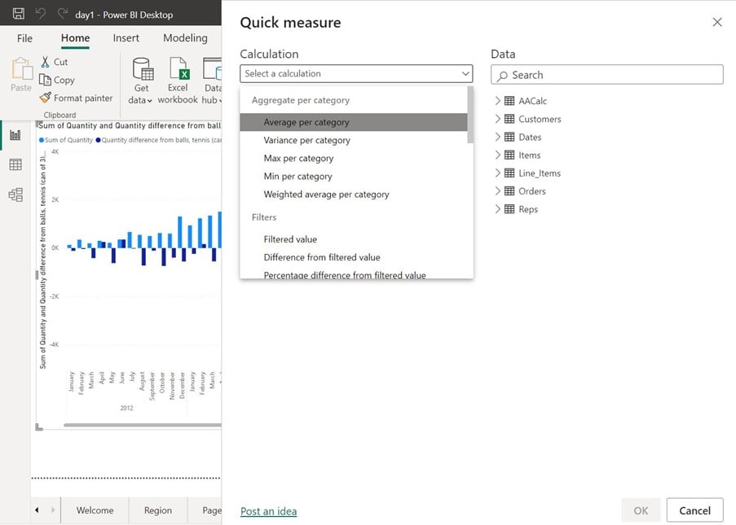Choose Variance per category option
The width and height of the screenshot is (736, 525).
[354, 140]
